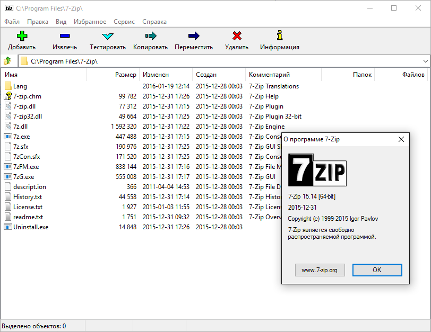Sort by the Имя column header
Image resolution: width=431 pixels, height=332 pixels.
pos(44,75)
